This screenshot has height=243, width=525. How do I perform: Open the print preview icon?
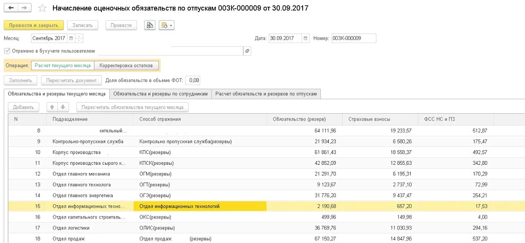tap(149, 25)
